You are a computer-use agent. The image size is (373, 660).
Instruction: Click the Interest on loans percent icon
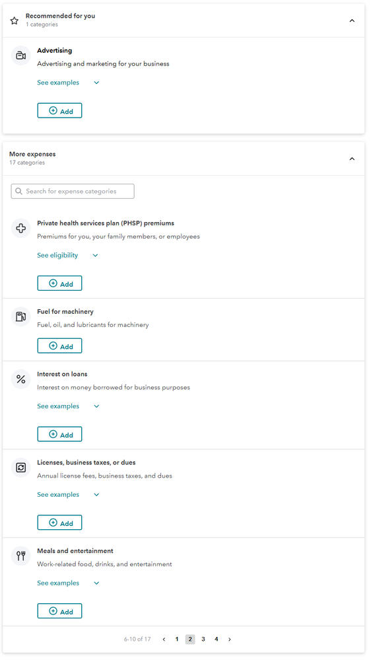[20, 379]
